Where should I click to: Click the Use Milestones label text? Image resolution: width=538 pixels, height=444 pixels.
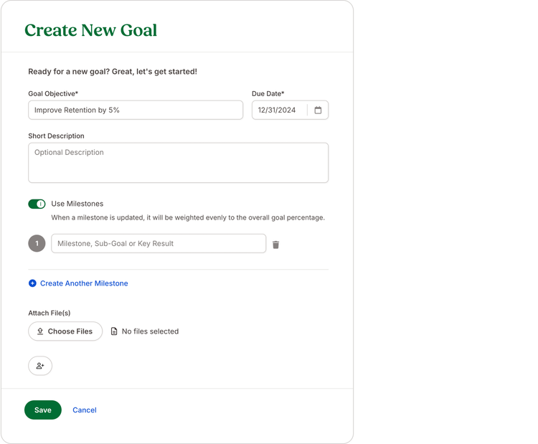[x=77, y=204]
